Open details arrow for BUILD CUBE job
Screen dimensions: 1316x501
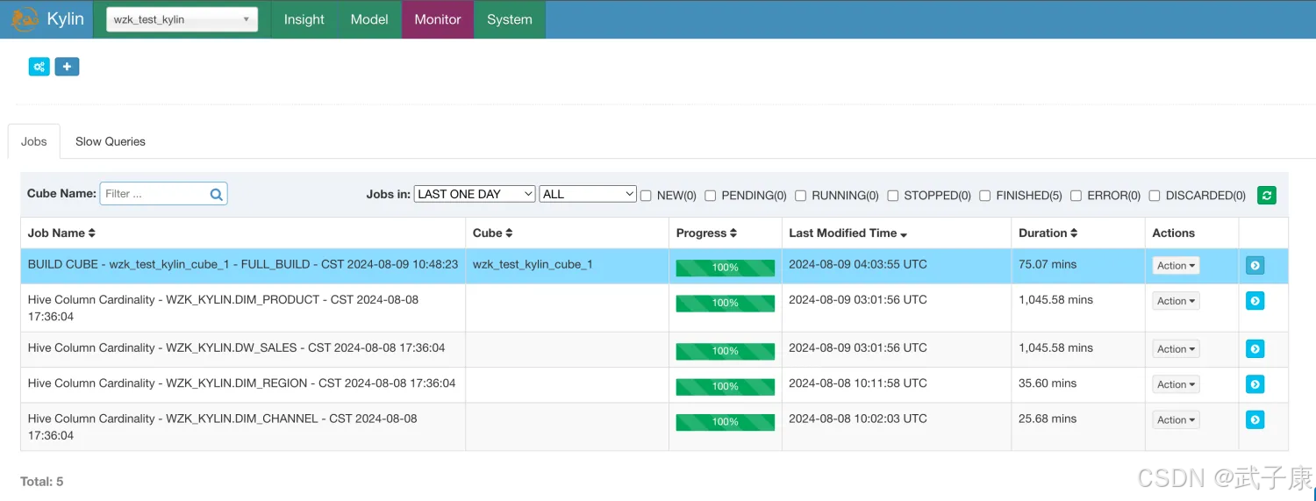click(x=1255, y=265)
